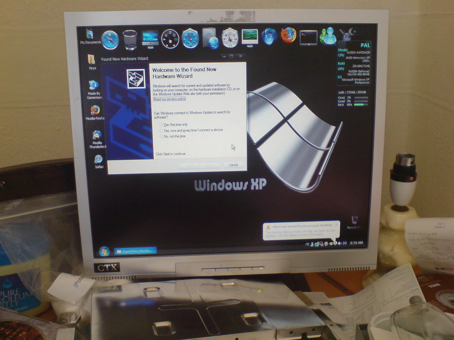Click the iMac computer icon in dock

[x=150, y=39]
